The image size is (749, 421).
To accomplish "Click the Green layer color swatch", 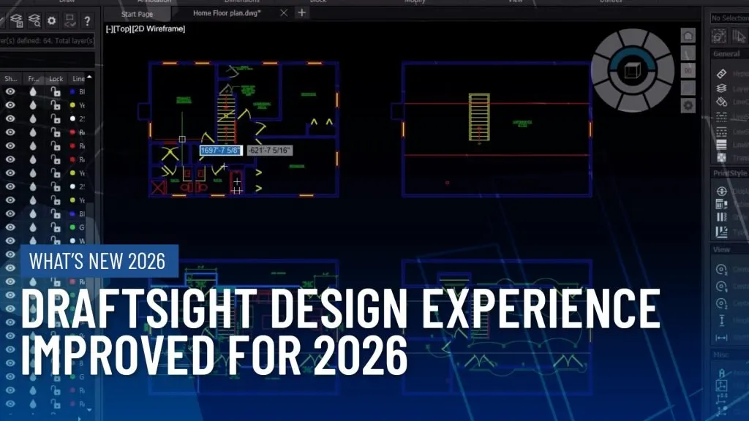I will click(72, 227).
